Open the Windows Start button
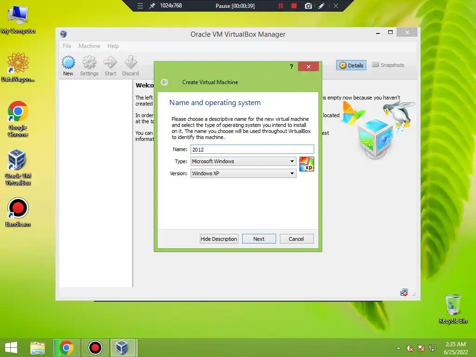The width and height of the screenshot is (476, 357). point(11,348)
